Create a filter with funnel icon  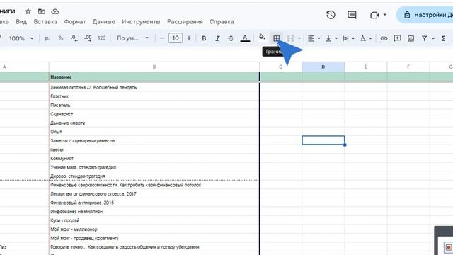424,38
